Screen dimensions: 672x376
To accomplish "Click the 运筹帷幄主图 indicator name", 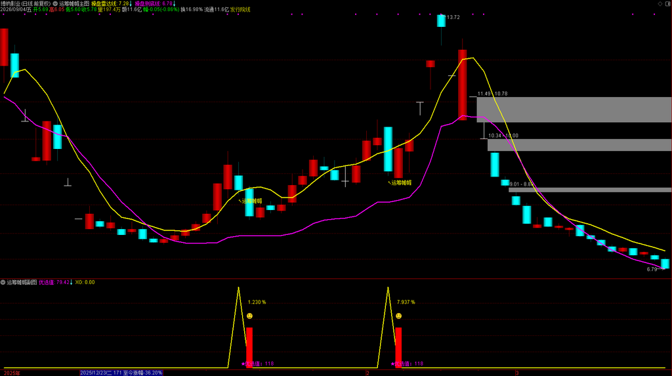I will pyautogui.click(x=74, y=3).
